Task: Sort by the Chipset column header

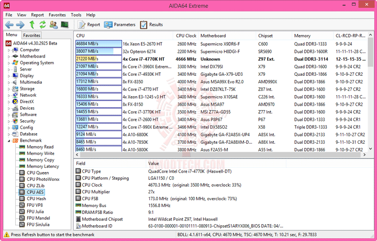Action: [x=274, y=36]
